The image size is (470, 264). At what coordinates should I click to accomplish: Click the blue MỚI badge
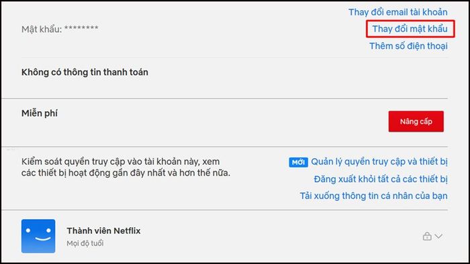click(x=298, y=162)
